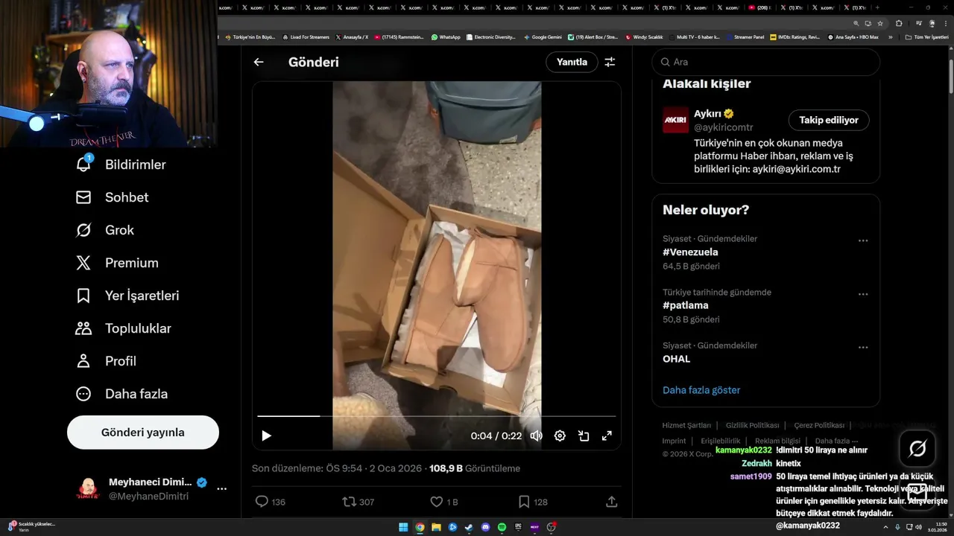Open video settings gear
Image resolution: width=954 pixels, height=536 pixels.
[560, 436]
